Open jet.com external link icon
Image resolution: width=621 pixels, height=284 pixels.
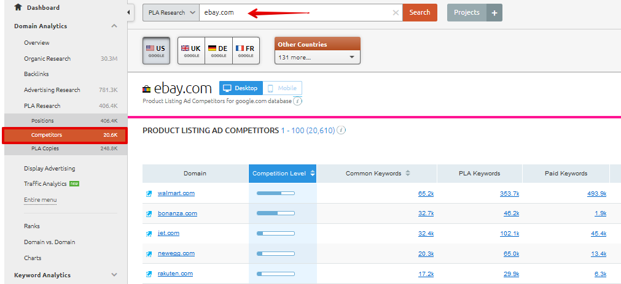(149, 234)
